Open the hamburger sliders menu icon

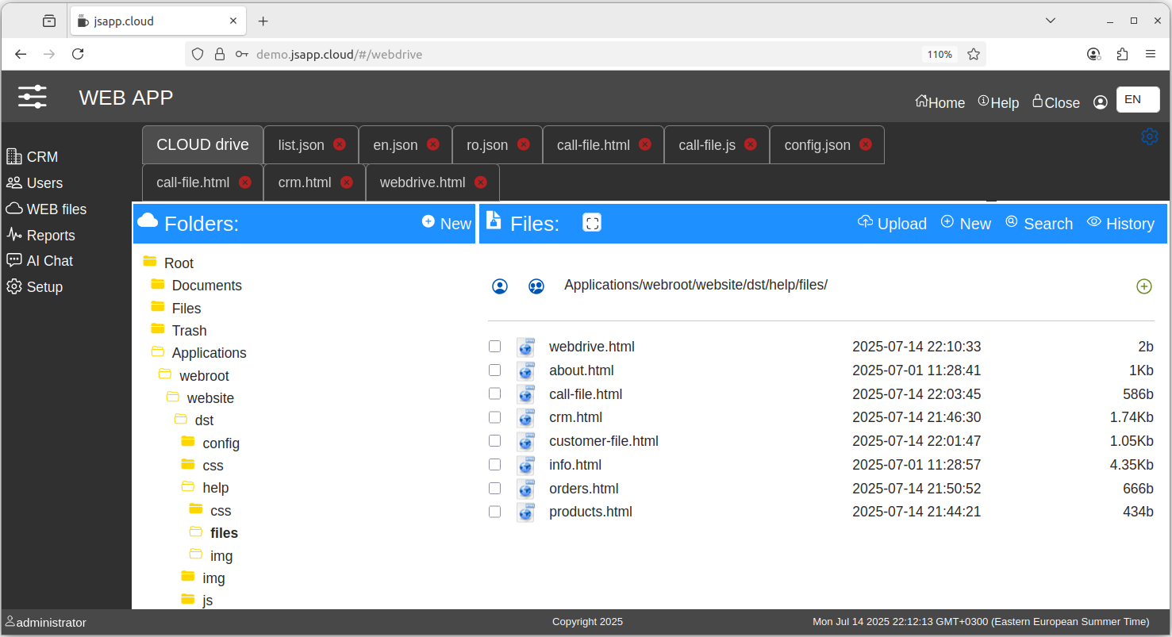point(33,97)
